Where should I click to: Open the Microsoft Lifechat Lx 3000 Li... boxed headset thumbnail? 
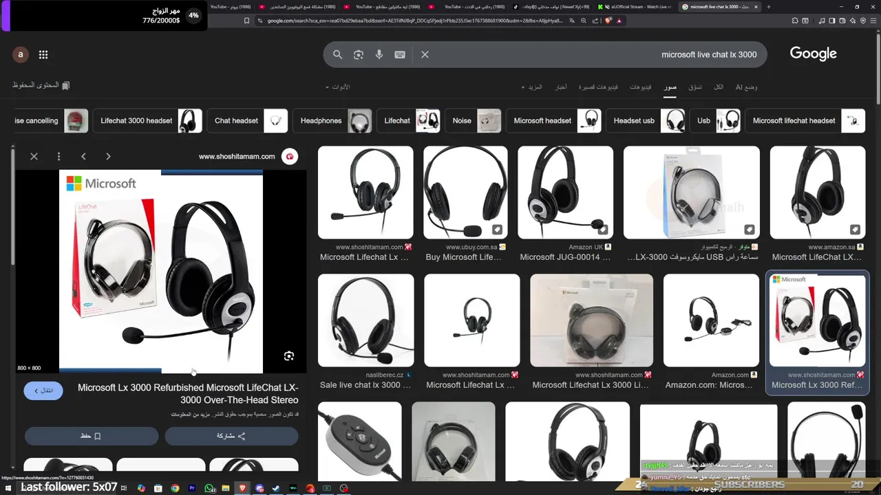coord(591,320)
